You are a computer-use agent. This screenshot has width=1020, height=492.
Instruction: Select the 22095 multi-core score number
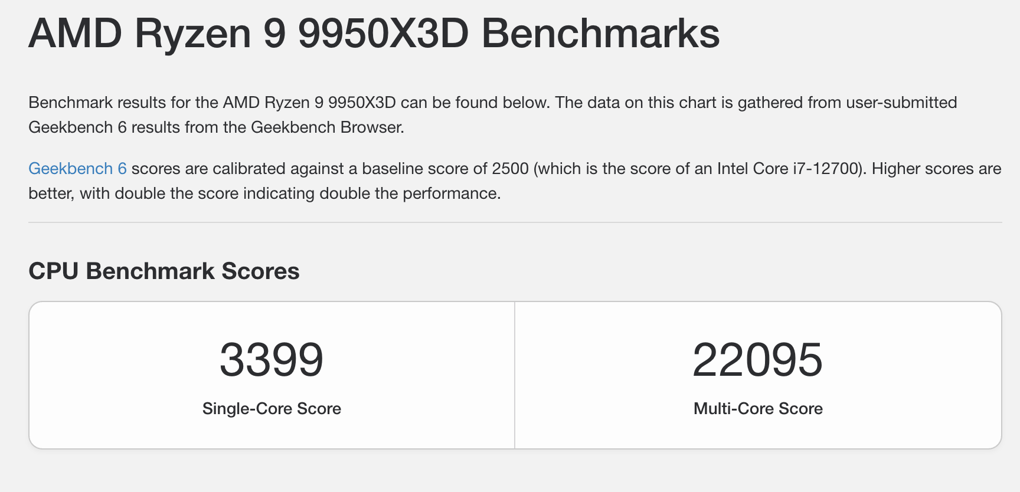click(757, 360)
